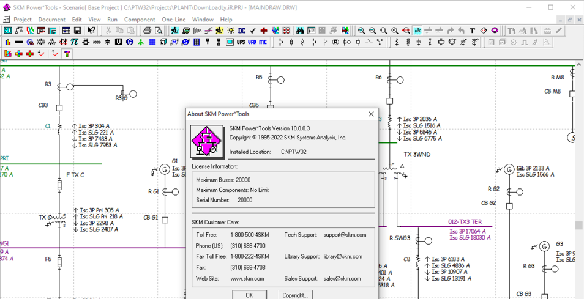Select the bold T text annotation tool
The image size is (584, 299).
click(x=472, y=31)
